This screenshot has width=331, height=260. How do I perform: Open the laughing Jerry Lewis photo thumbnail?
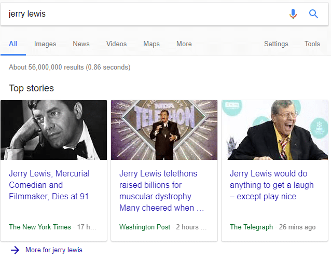pyautogui.click(x=274, y=130)
